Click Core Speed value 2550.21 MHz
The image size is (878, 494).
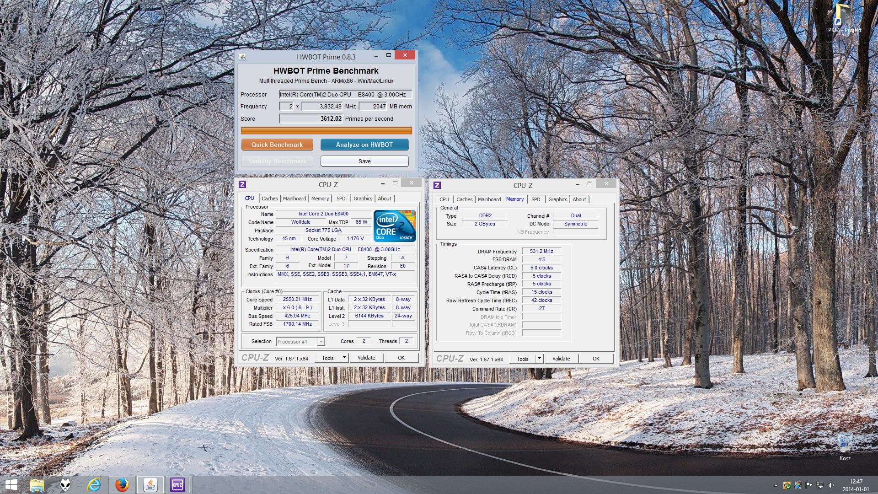click(297, 300)
